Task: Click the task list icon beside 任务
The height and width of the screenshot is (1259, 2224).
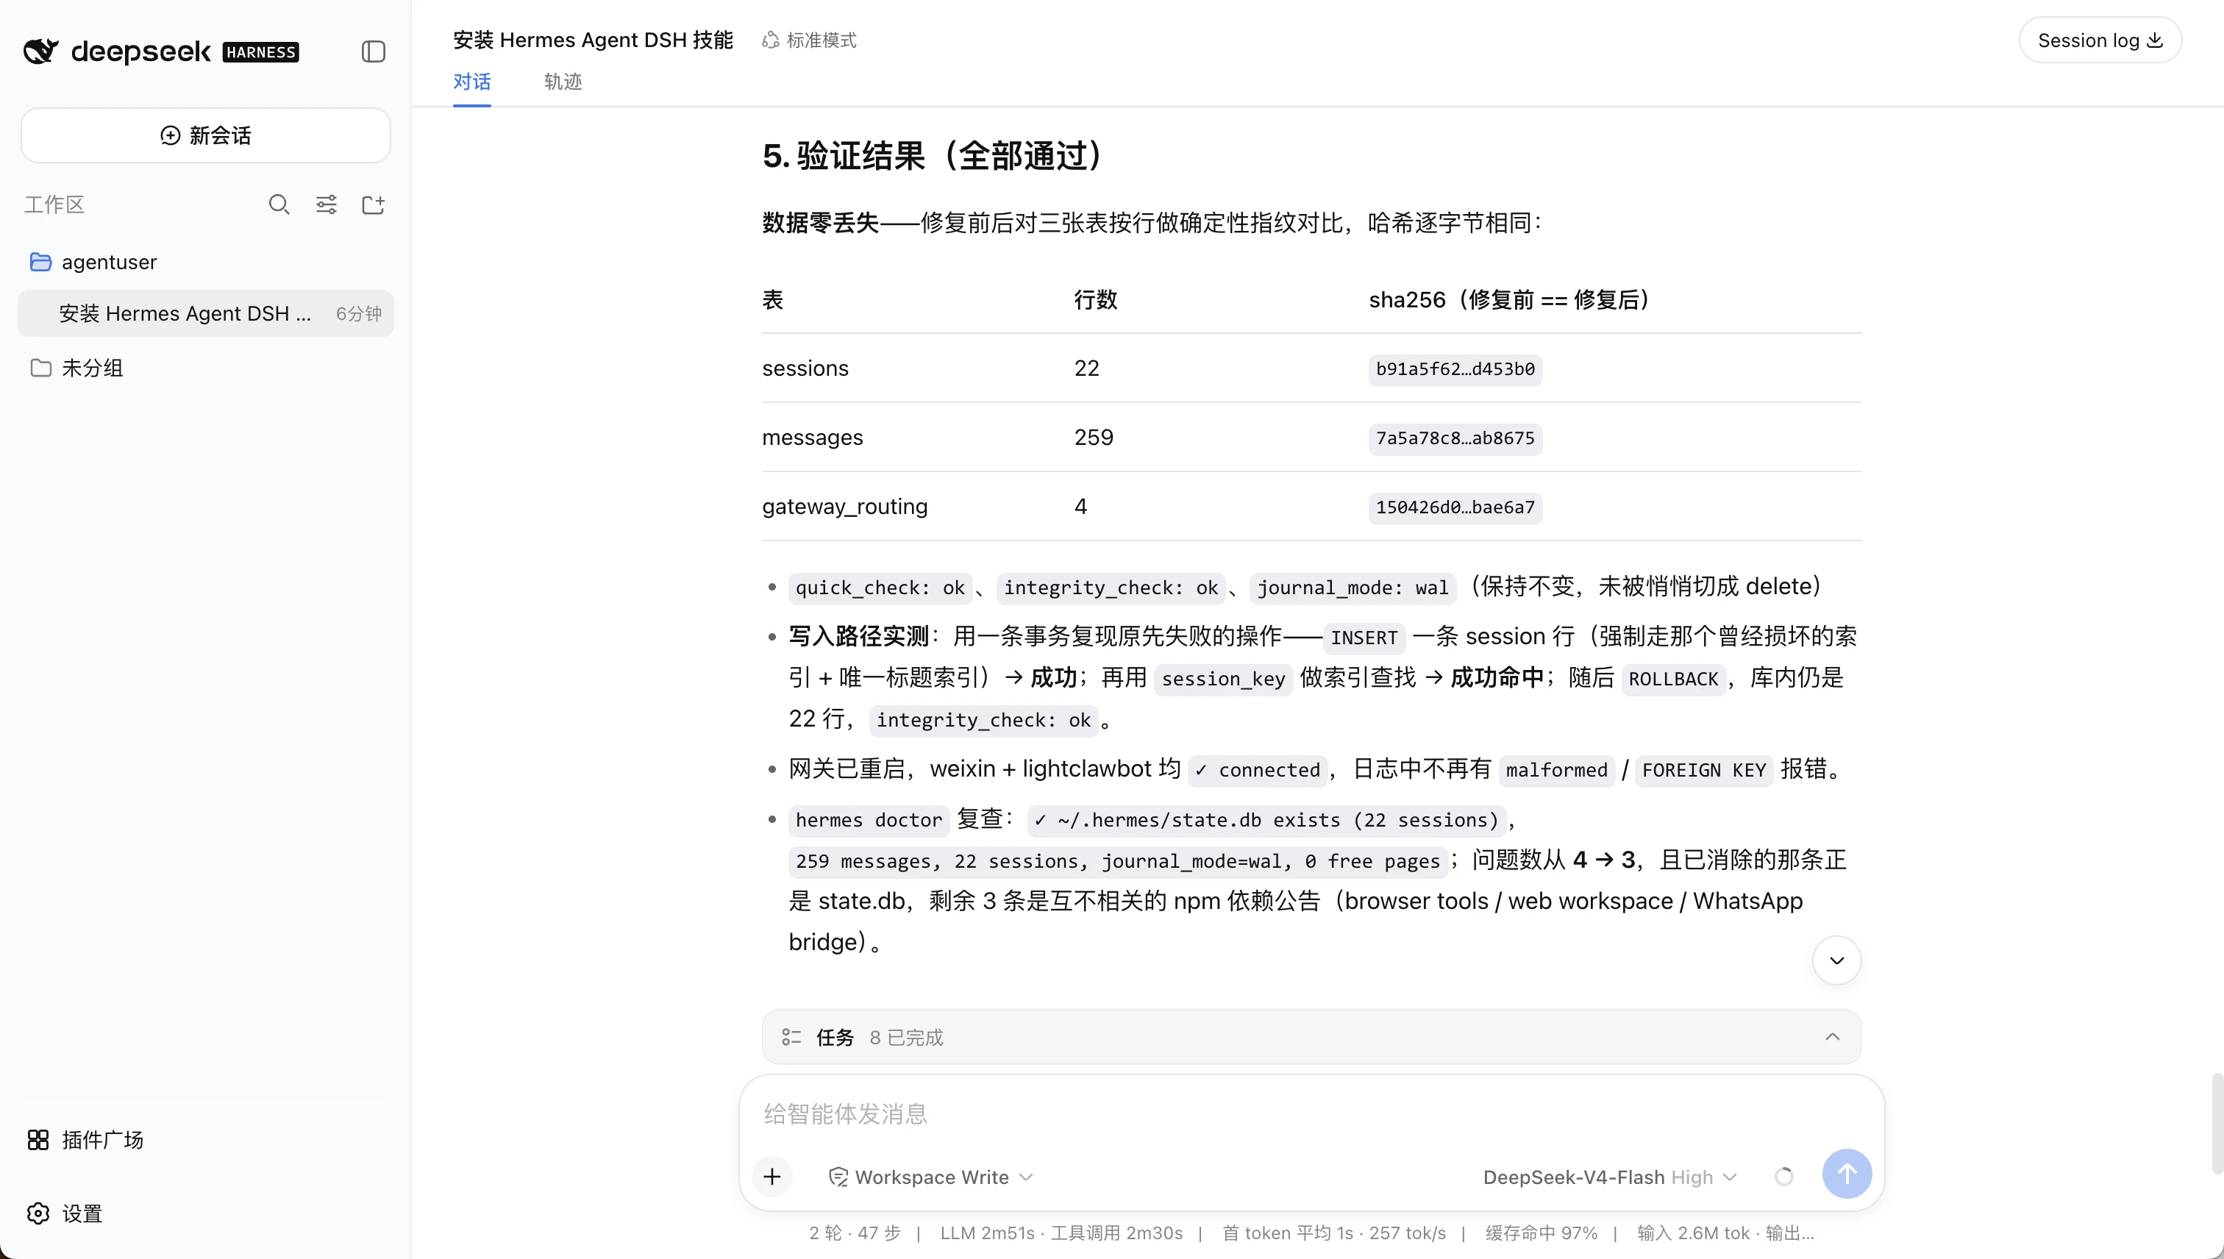Action: point(791,1037)
